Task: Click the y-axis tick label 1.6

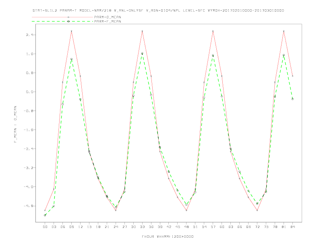Action: (x=29, y=54)
